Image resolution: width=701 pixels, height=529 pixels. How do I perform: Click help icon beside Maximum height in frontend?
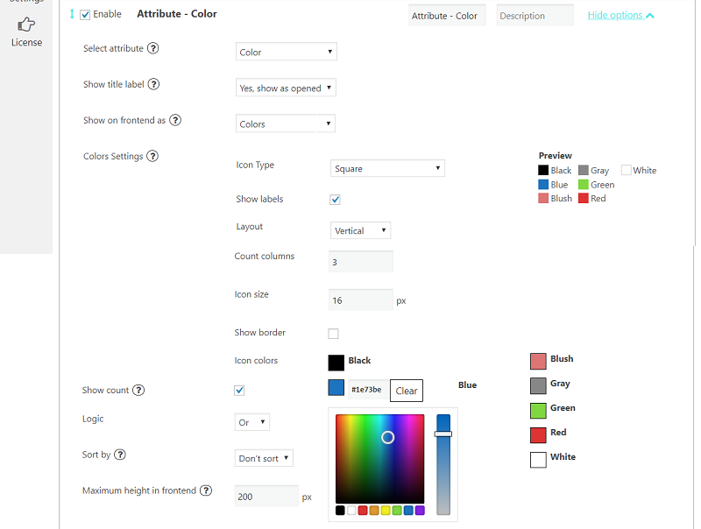206,490
